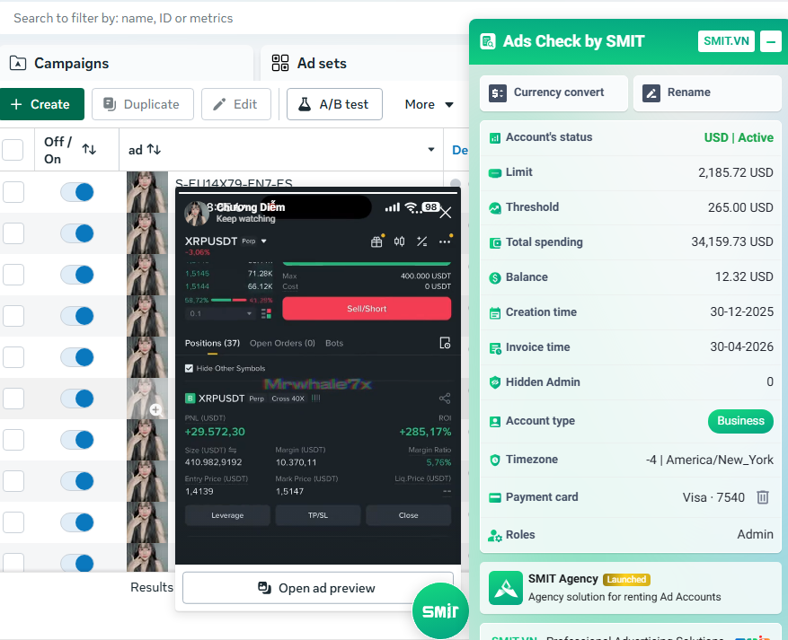Click the SMIT.VN link button
The image size is (788, 640).
[x=726, y=41]
